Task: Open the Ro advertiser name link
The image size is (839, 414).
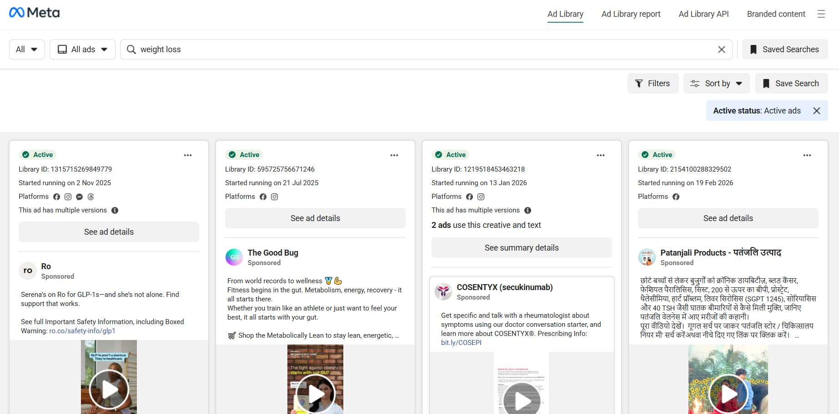Action: [x=46, y=266]
